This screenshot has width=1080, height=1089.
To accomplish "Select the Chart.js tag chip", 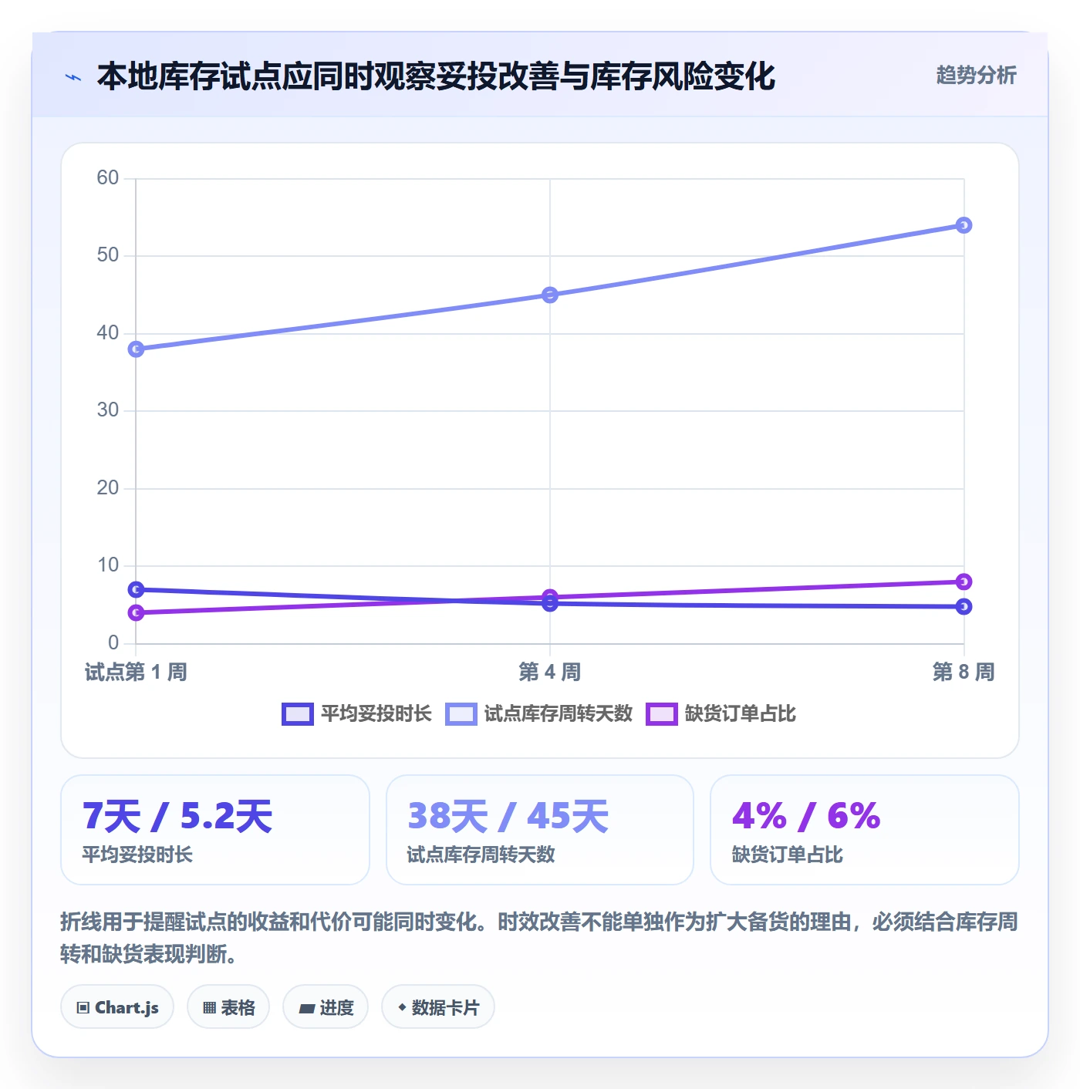I will [117, 1006].
